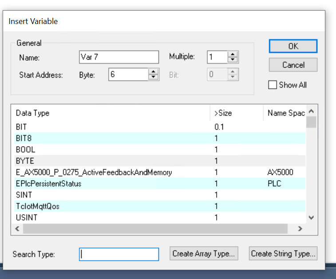Click the horizontal scrollbar thumb
The height and width of the screenshot is (279, 336).
[x=155, y=229]
